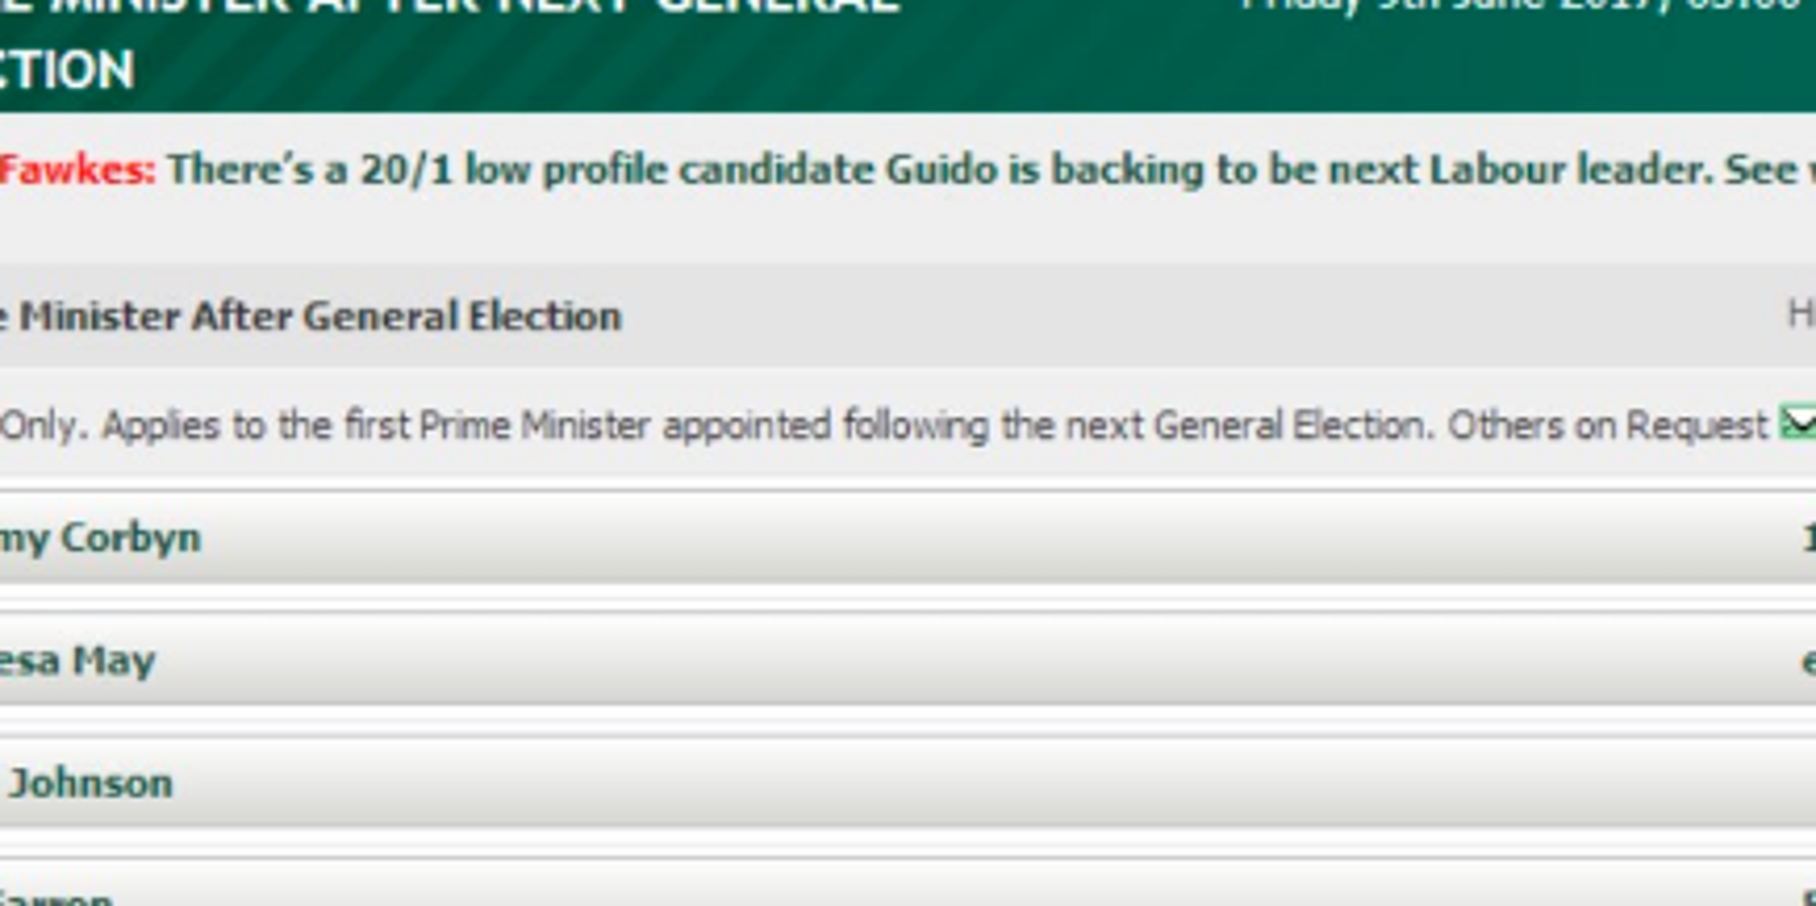Click the cut-off odds in Farron's row
Viewport: 1816px width, 906px height.
point(1809,899)
